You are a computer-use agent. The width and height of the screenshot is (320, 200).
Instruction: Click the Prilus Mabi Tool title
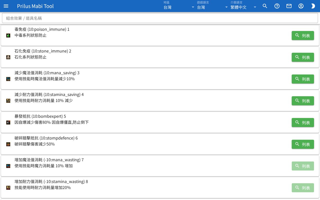[35, 6]
